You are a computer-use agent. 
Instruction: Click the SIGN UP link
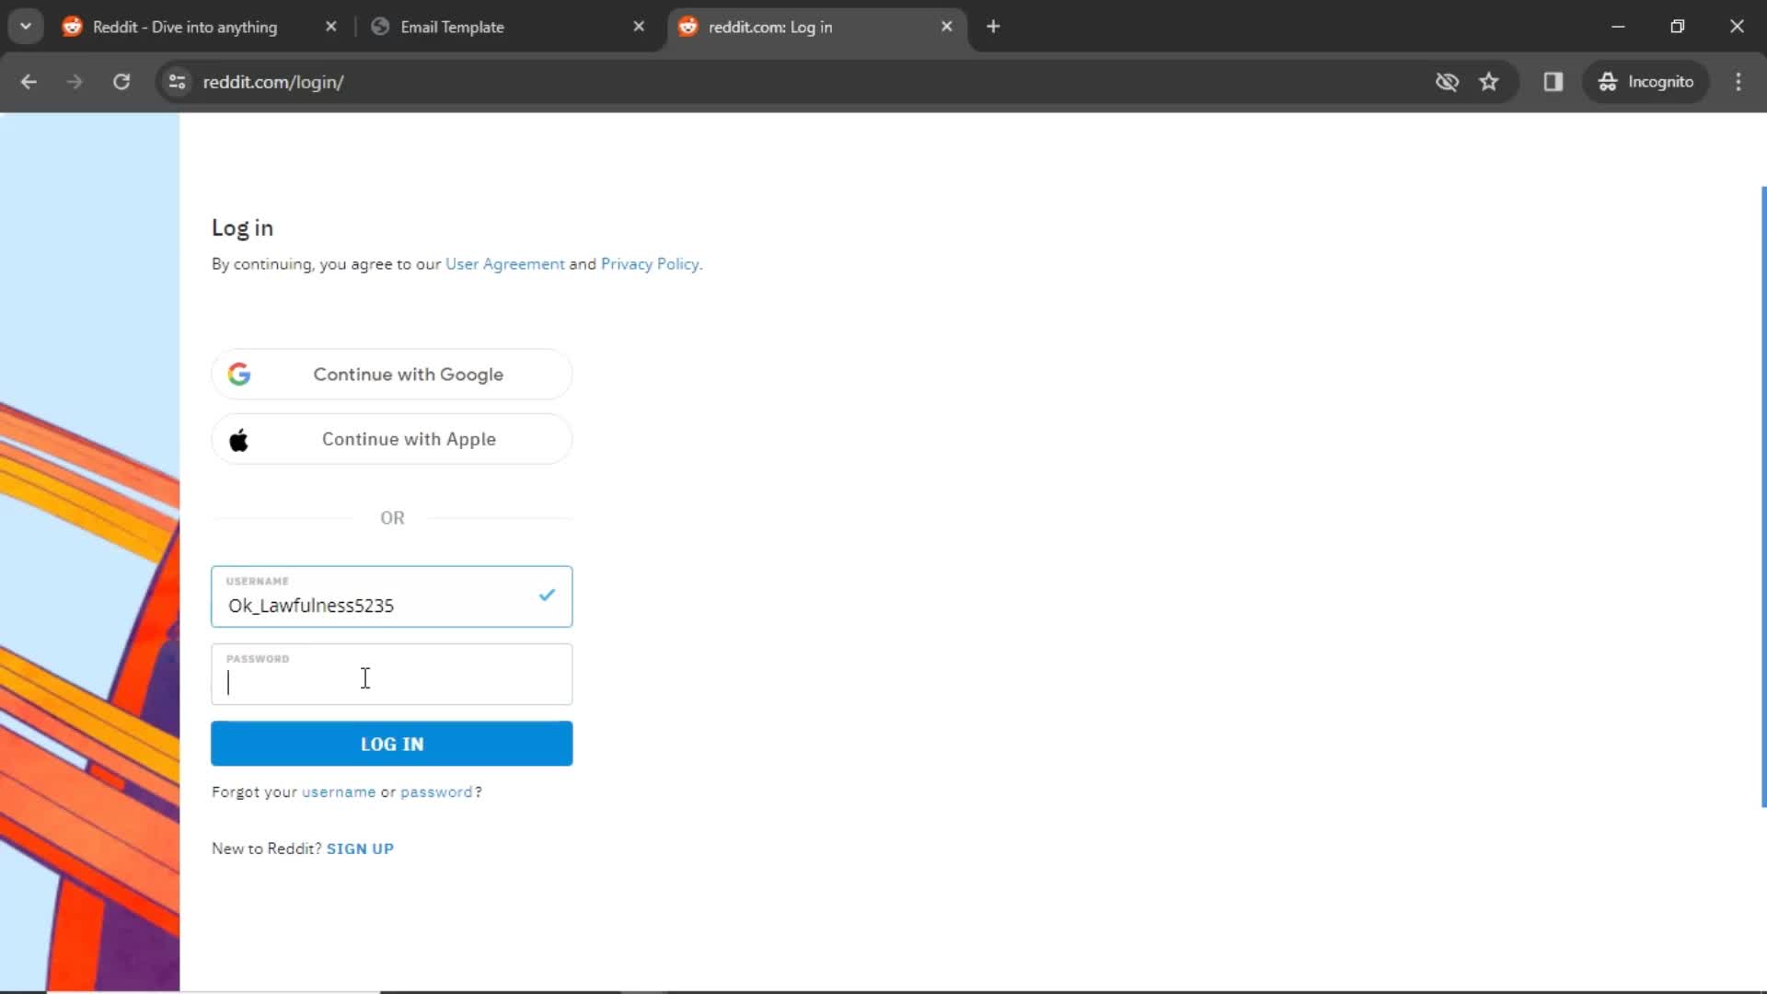tap(361, 849)
